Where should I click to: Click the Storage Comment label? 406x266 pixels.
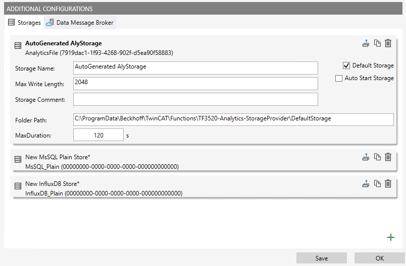point(40,100)
